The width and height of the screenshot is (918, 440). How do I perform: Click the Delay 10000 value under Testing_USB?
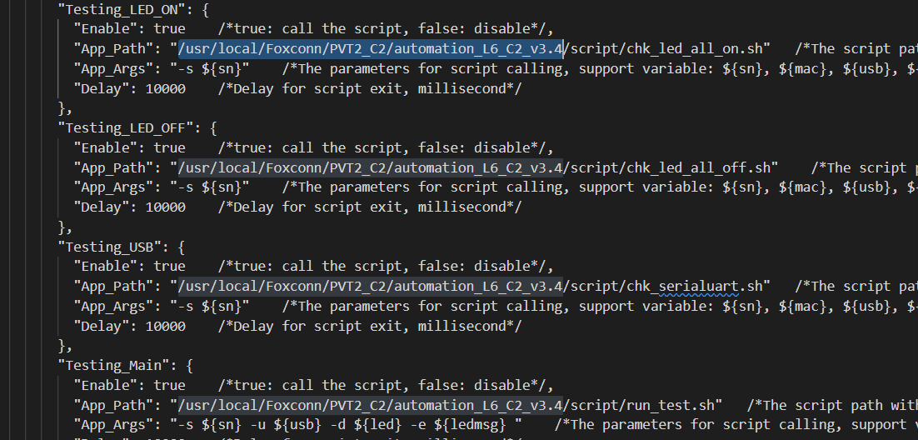coord(165,326)
